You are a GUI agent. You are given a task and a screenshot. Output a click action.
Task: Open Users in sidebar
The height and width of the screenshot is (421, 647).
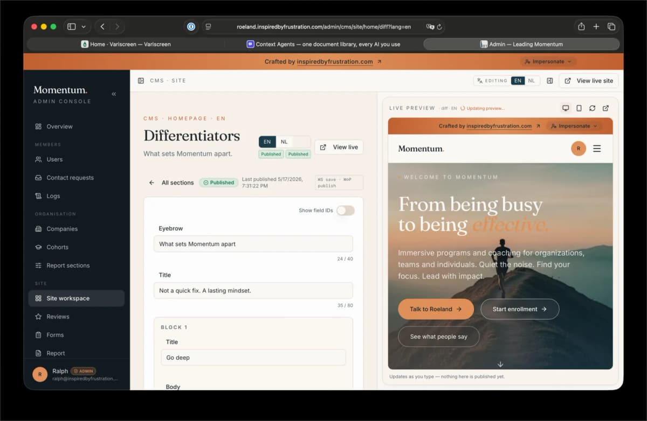pyautogui.click(x=77, y=159)
